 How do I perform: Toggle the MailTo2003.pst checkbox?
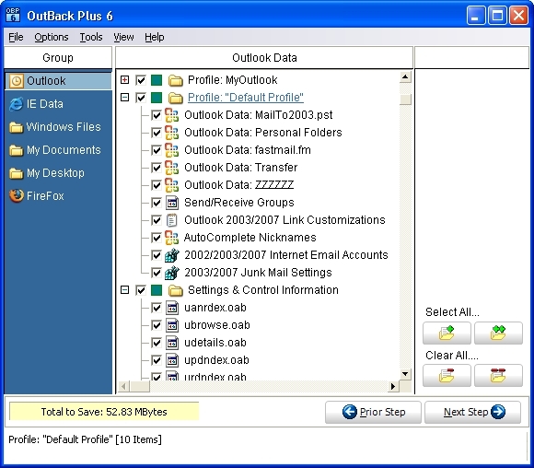pos(157,115)
